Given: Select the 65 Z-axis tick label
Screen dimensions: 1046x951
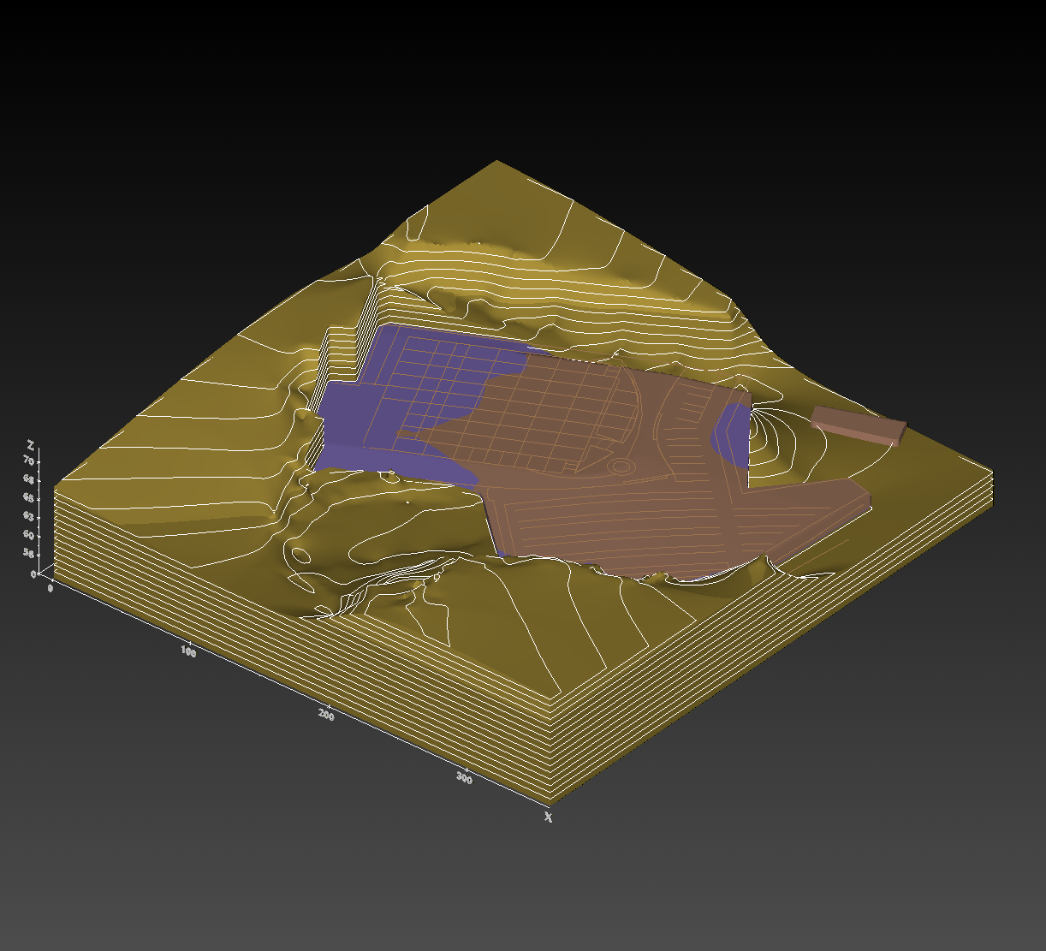Looking at the screenshot, I should (28, 498).
